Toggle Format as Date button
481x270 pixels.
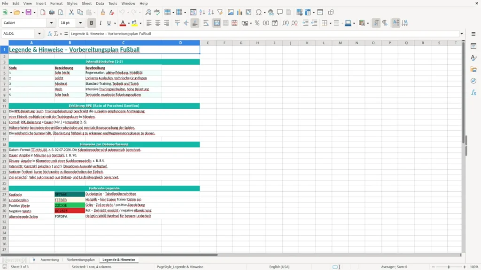point(275,23)
